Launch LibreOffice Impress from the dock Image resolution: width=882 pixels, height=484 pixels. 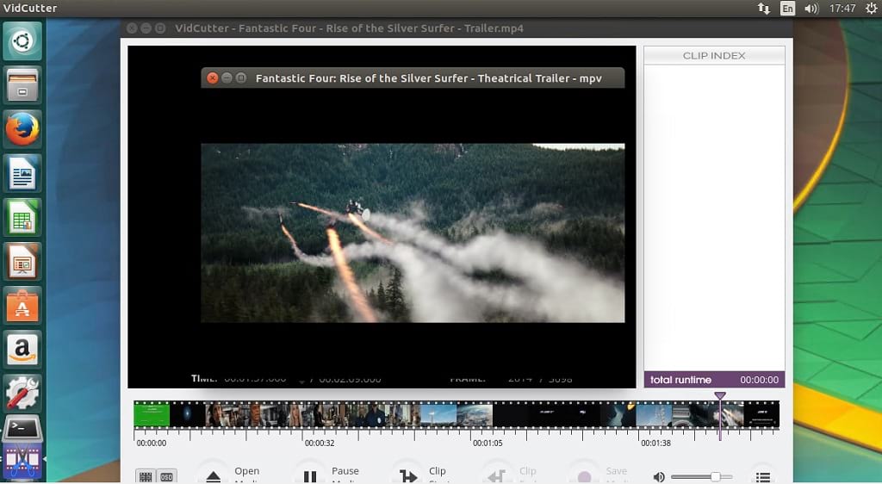click(22, 262)
